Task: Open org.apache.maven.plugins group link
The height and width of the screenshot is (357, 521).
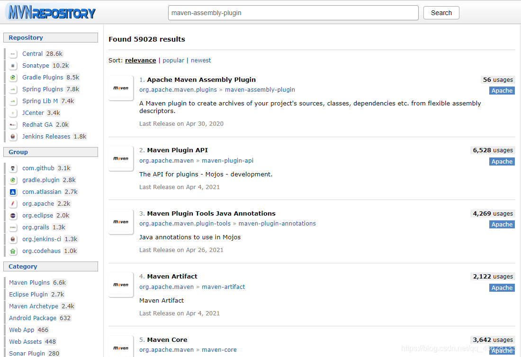Action: [178, 89]
